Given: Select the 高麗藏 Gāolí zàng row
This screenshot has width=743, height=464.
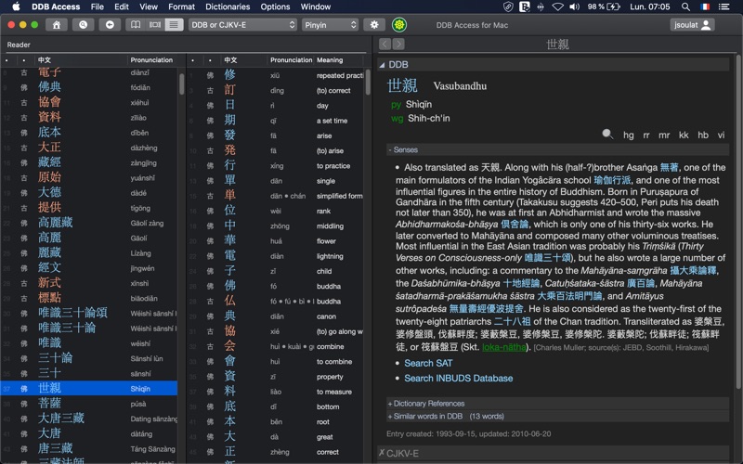Looking at the screenshot, I should 89,223.
